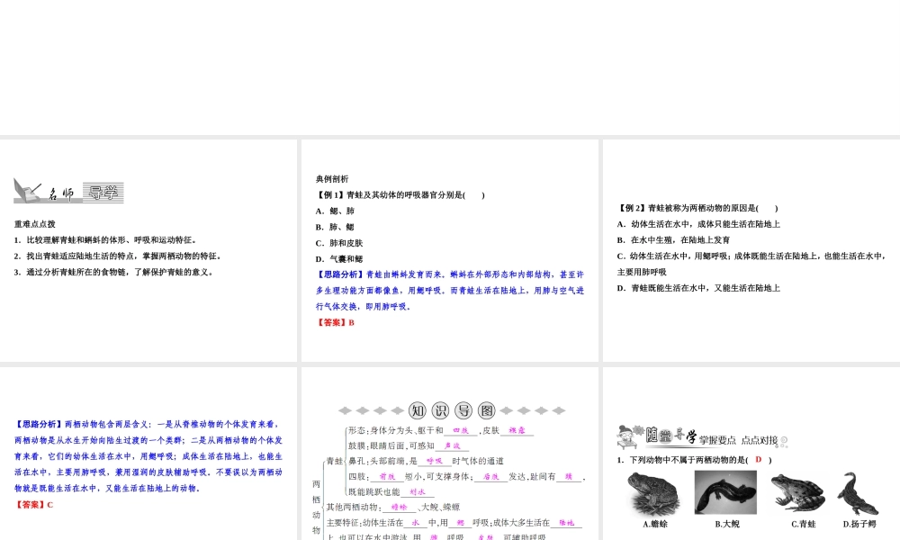900x540 pixels.
Task: Click the heading 典例剖析
Action: (332, 179)
